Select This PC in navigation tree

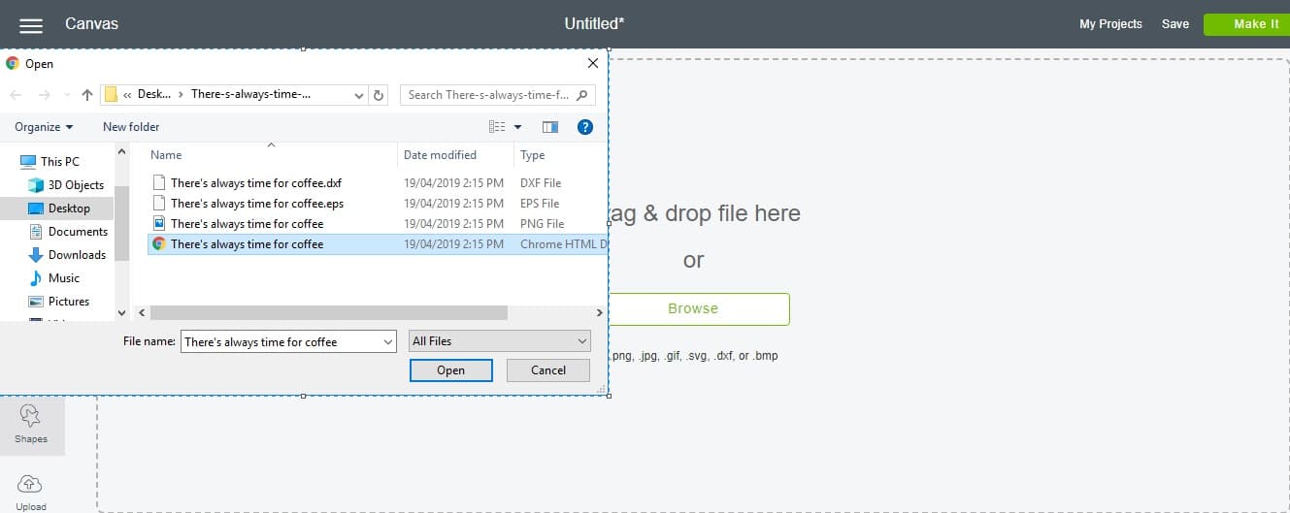(50, 162)
